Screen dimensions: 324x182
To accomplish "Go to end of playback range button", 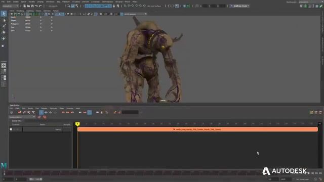I will point(320,173).
